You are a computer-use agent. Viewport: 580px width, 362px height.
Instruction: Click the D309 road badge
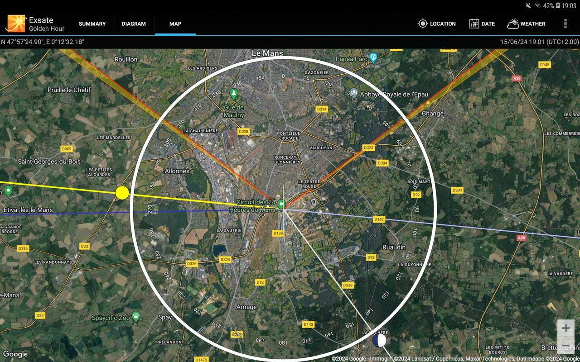coord(67,149)
